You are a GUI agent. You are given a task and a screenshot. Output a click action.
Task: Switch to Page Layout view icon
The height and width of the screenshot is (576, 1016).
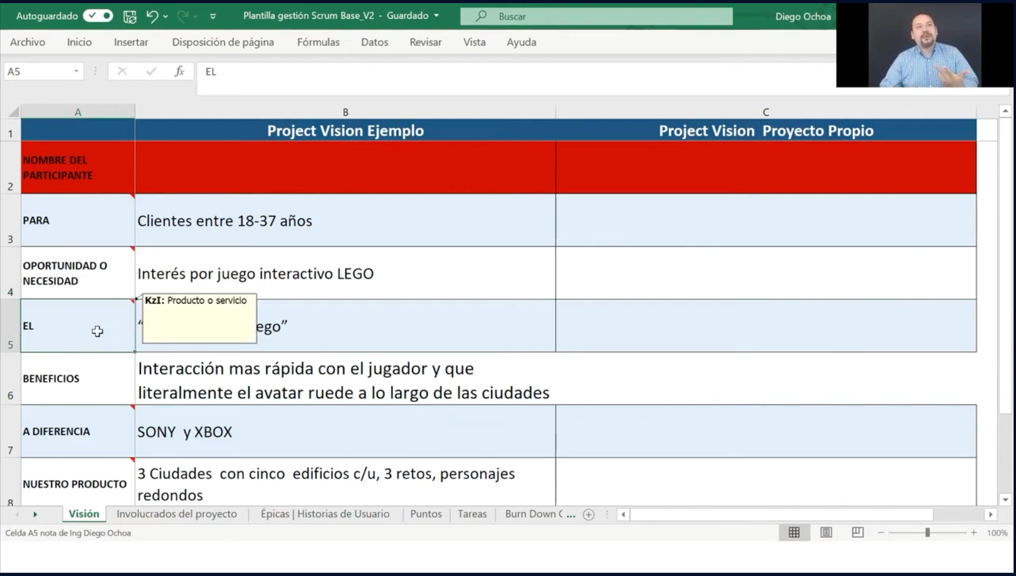826,533
